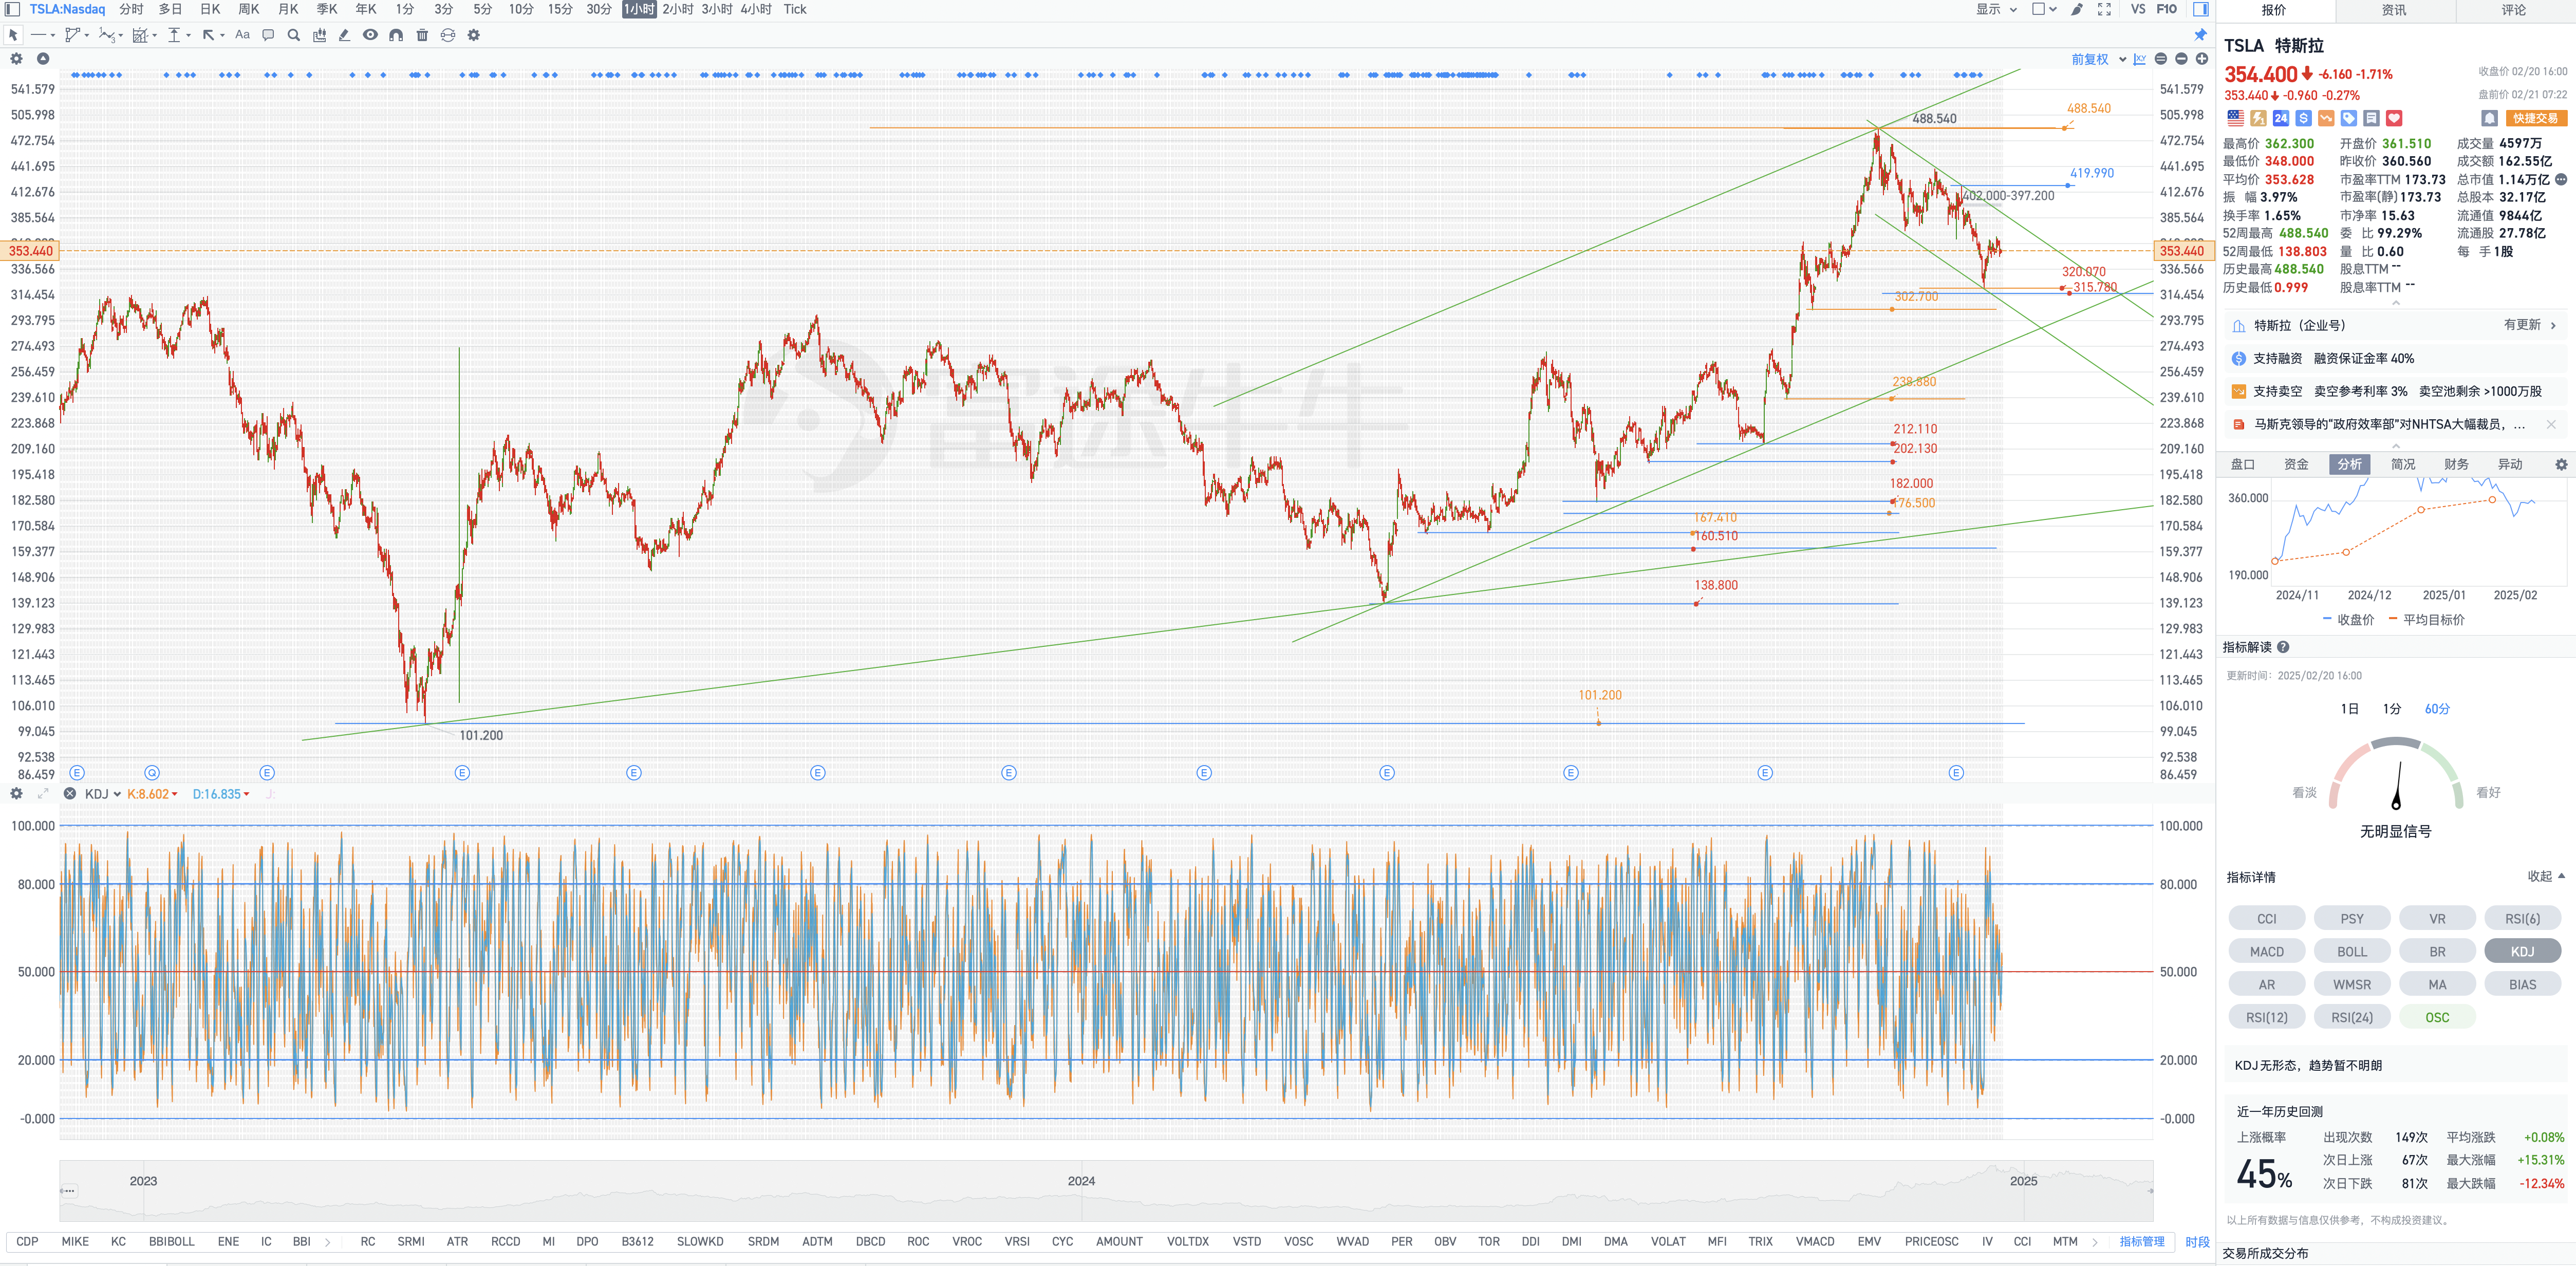Click the blue 24-hour trading badge
2576x1266 pixels.
(x=2281, y=118)
